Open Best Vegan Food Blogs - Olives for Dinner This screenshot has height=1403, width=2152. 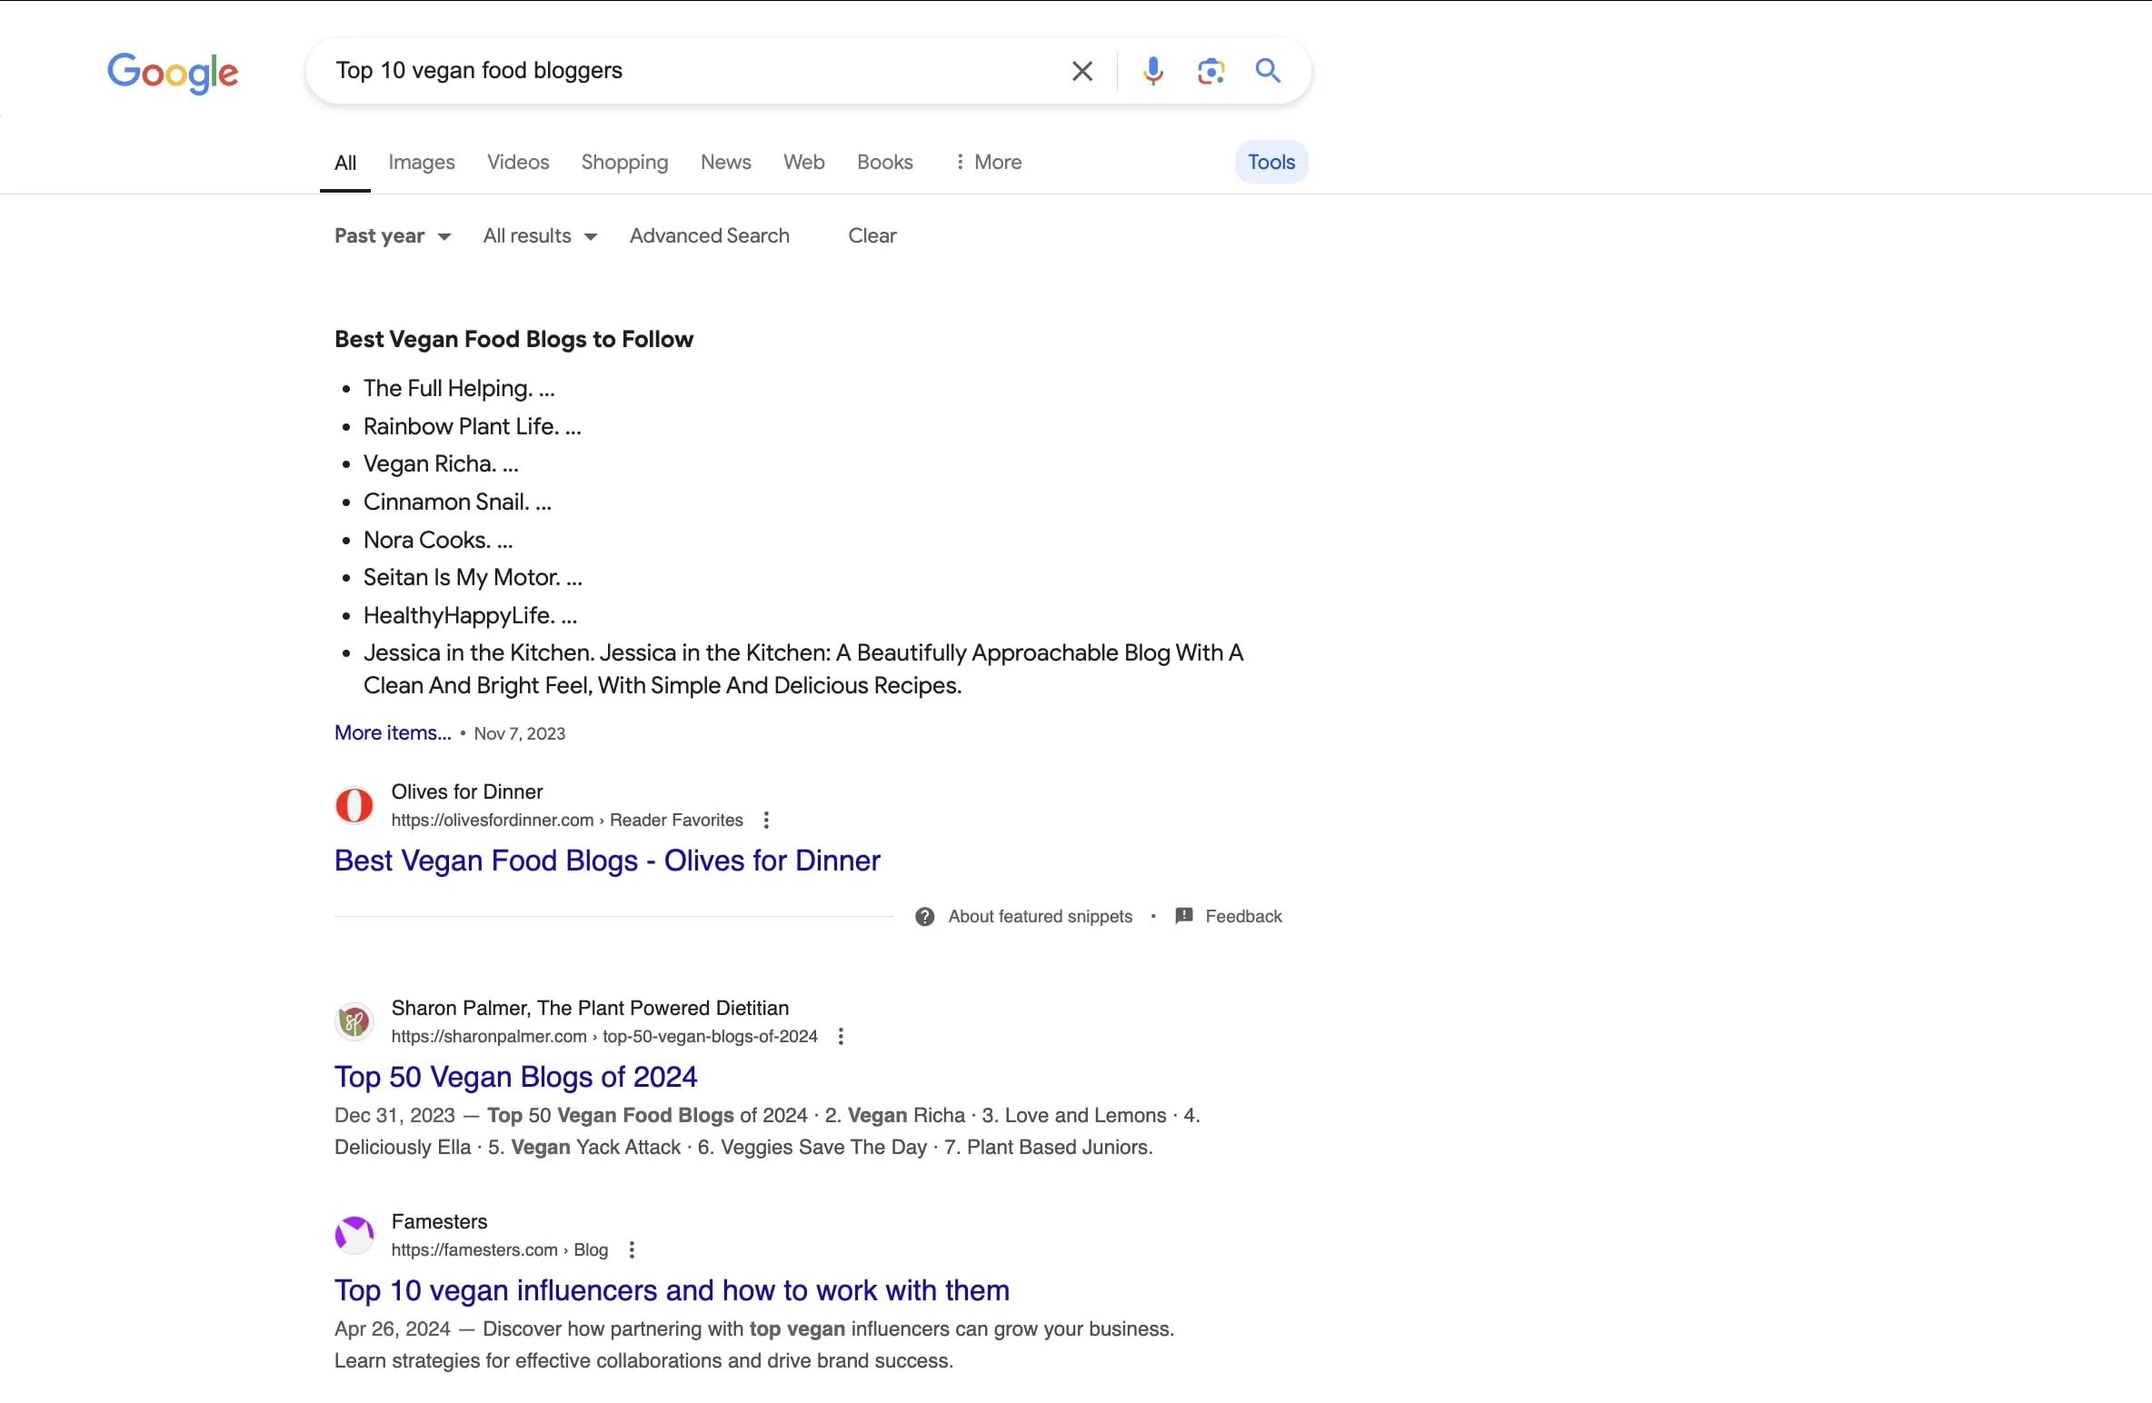coord(607,861)
